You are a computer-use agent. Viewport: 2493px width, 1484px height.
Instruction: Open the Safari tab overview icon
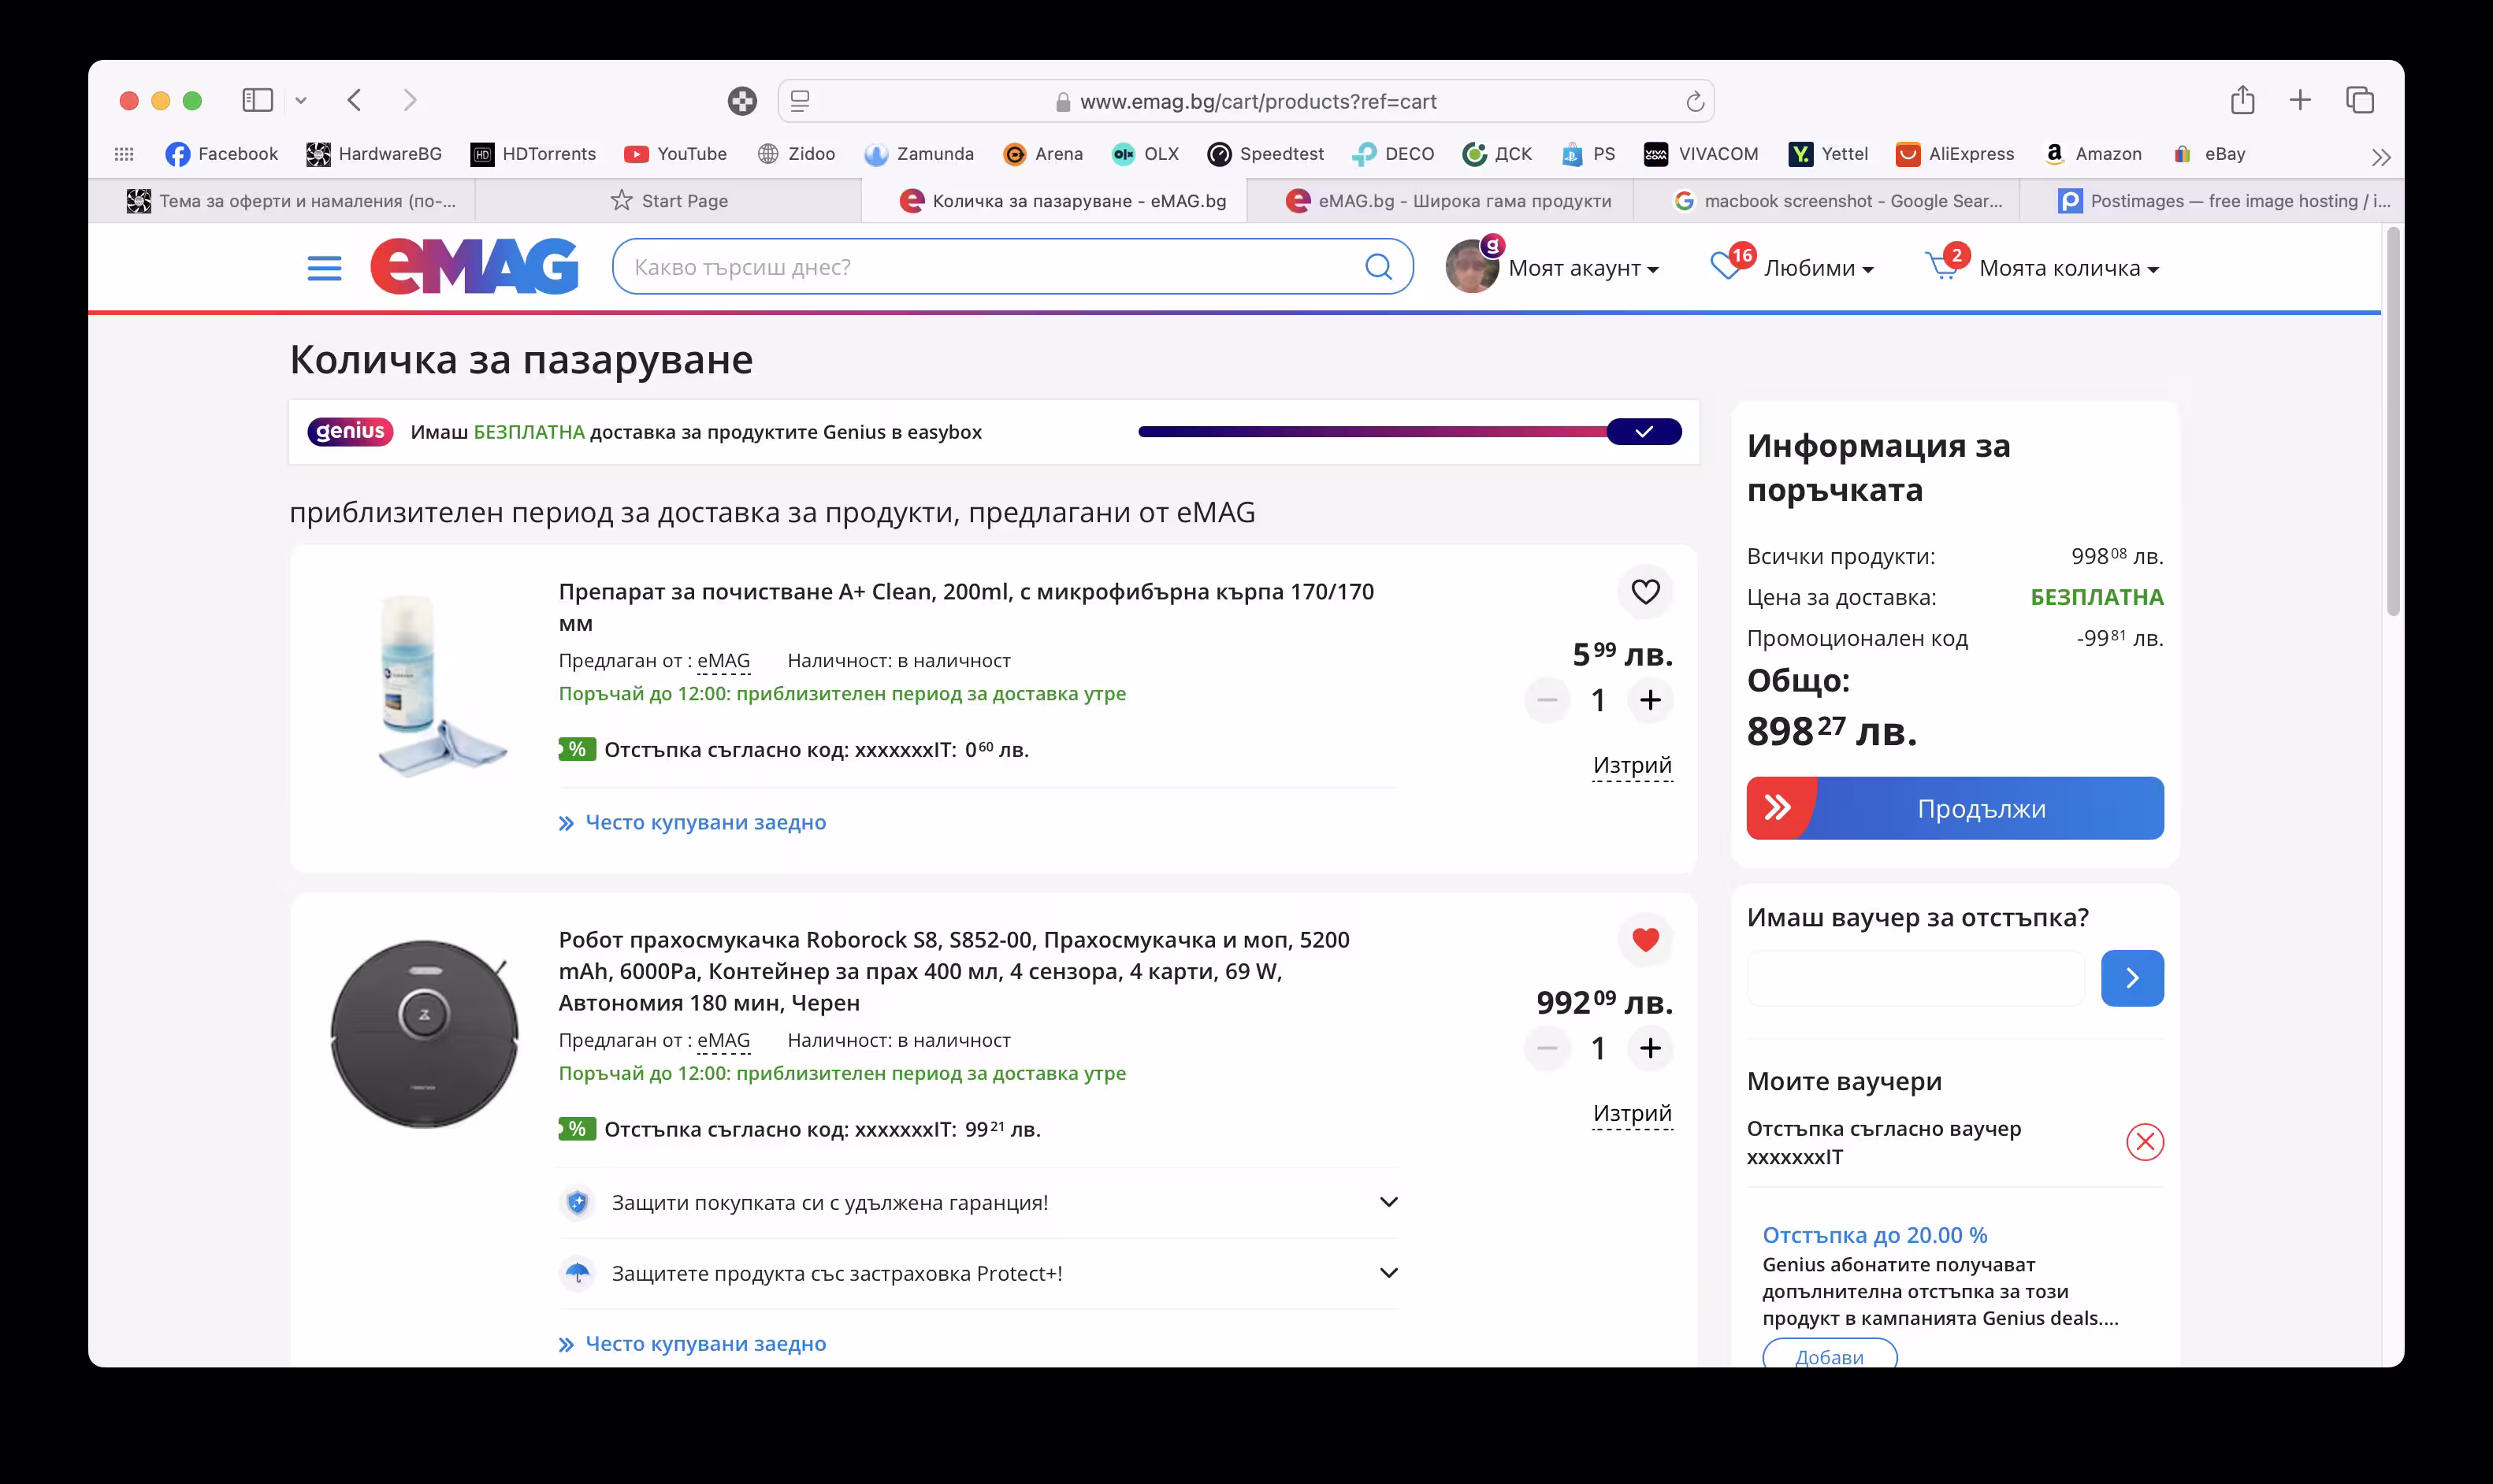pyautogui.click(x=2359, y=101)
